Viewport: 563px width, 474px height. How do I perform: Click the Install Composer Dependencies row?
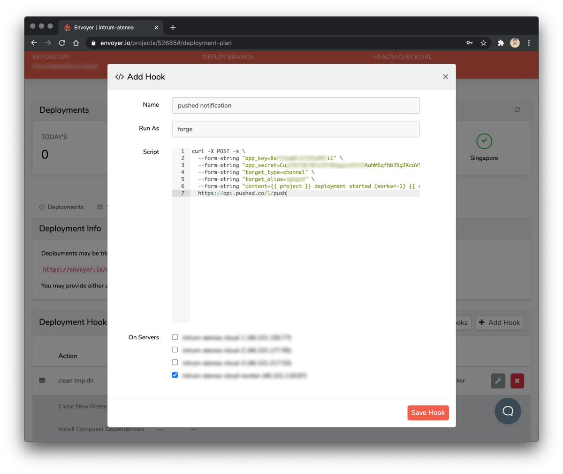(281, 429)
